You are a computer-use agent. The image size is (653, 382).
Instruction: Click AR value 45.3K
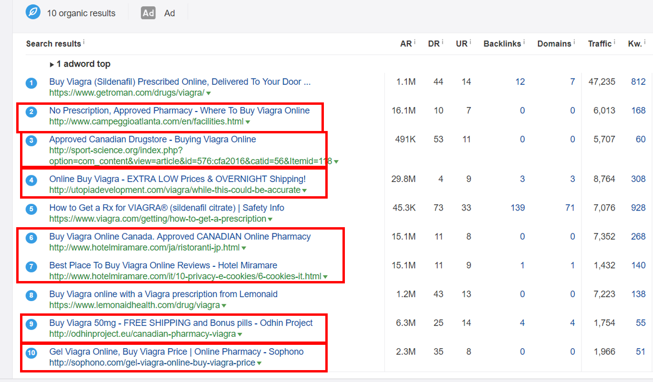(x=405, y=208)
